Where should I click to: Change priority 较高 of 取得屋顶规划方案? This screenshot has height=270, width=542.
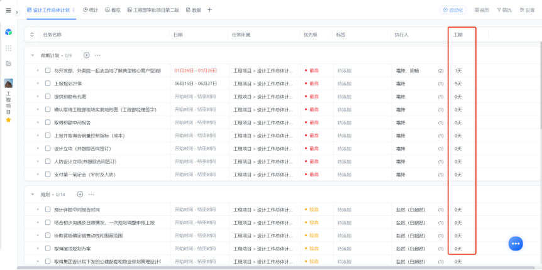coord(312,249)
